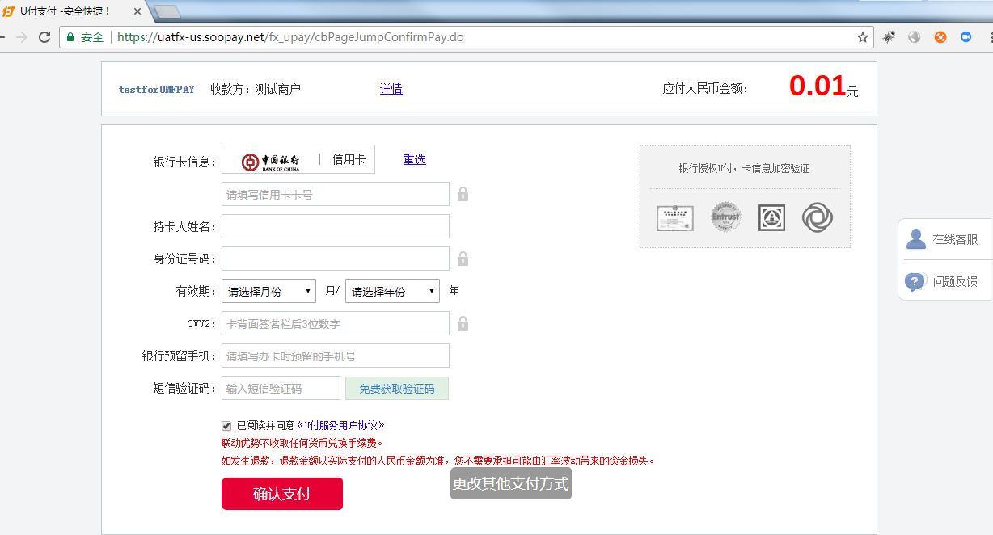The height and width of the screenshot is (535, 993).
Task: Open the 请选择年份 year dropdown
Action: (x=392, y=290)
